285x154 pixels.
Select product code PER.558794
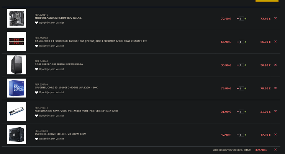click(x=41, y=84)
